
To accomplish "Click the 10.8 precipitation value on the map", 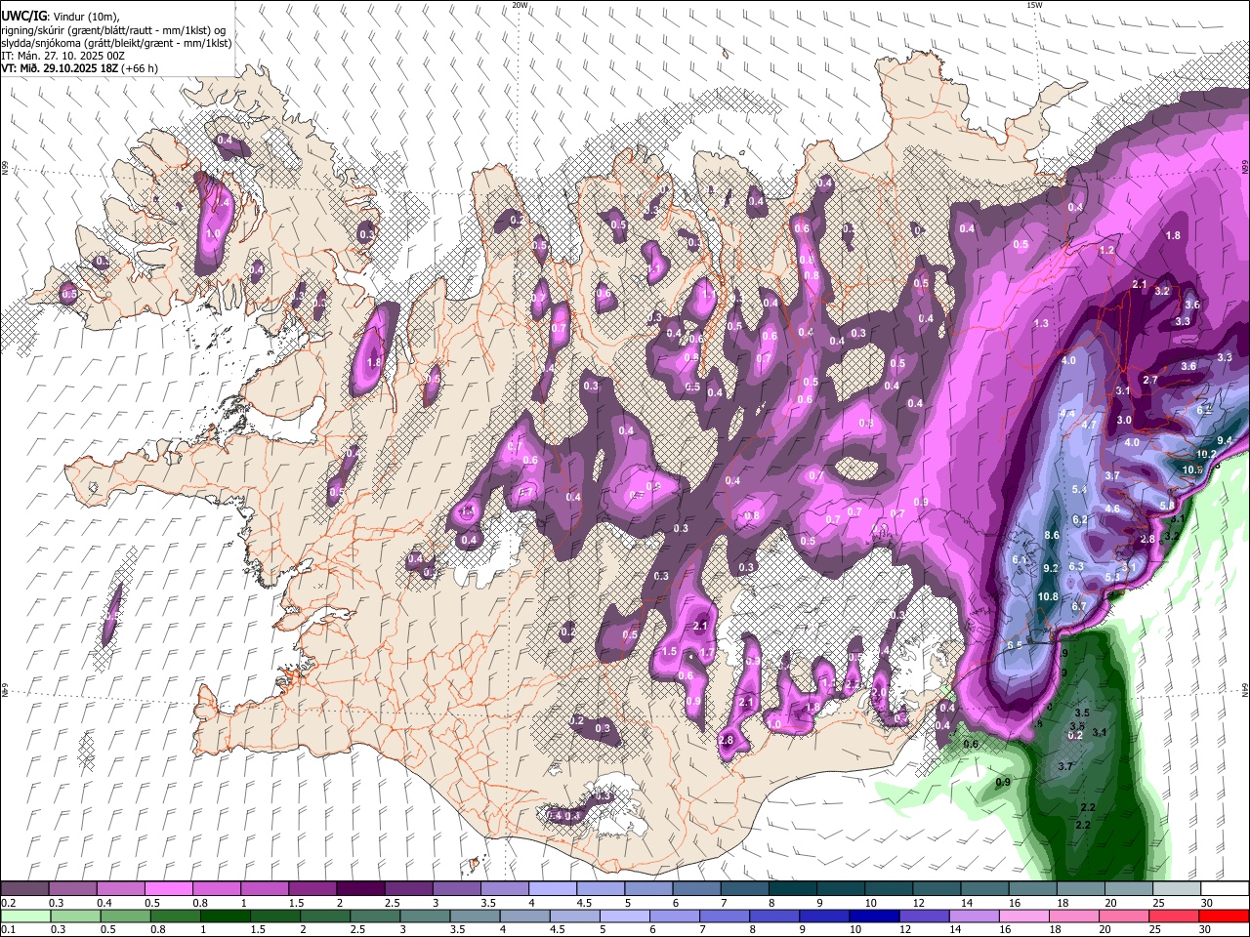I will click(x=1047, y=597).
